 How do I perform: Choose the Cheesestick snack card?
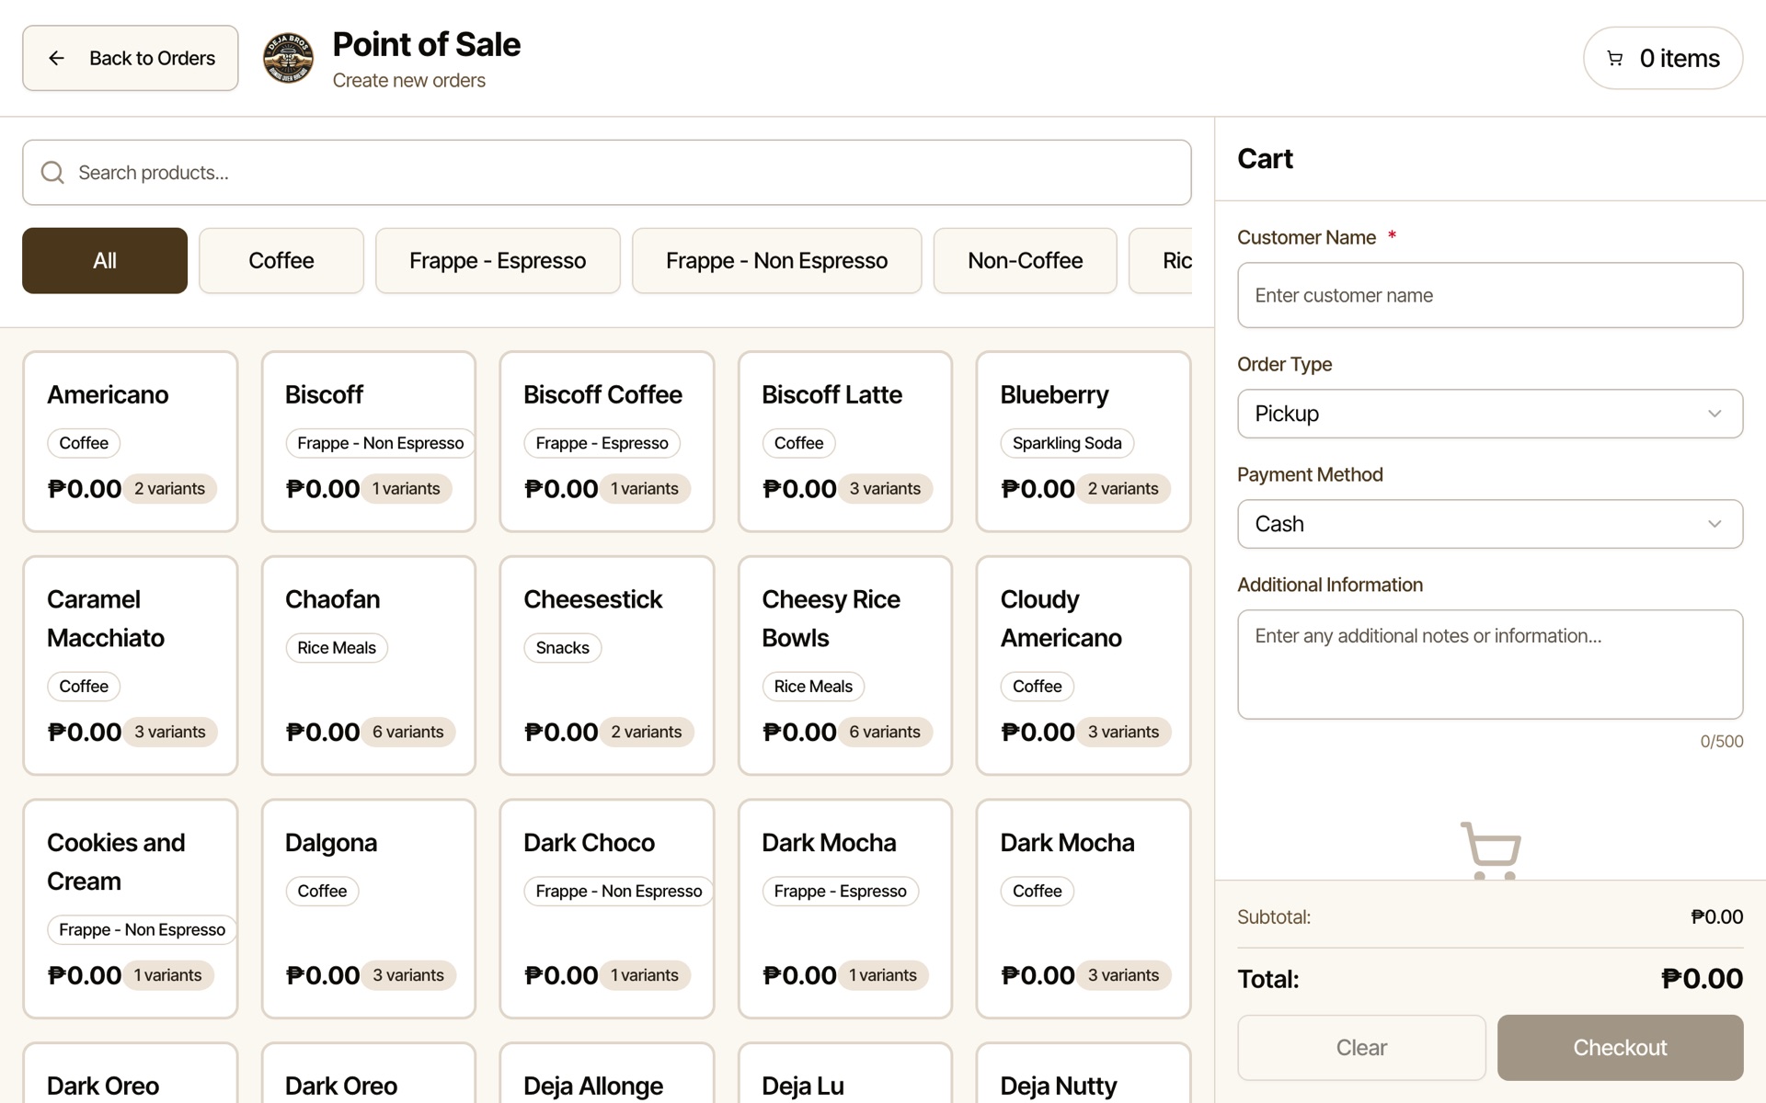[x=607, y=665]
